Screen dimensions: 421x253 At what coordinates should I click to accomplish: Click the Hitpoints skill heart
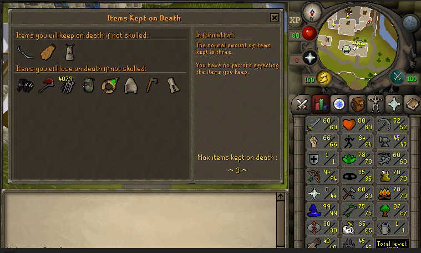click(349, 124)
